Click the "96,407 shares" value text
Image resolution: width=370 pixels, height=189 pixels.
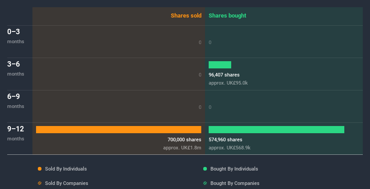pos(224,75)
